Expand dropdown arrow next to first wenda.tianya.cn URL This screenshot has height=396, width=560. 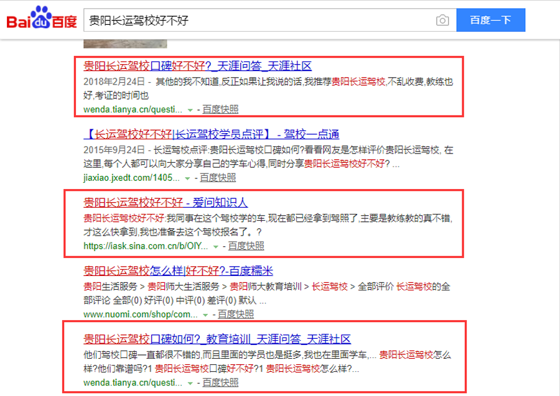click(x=190, y=110)
